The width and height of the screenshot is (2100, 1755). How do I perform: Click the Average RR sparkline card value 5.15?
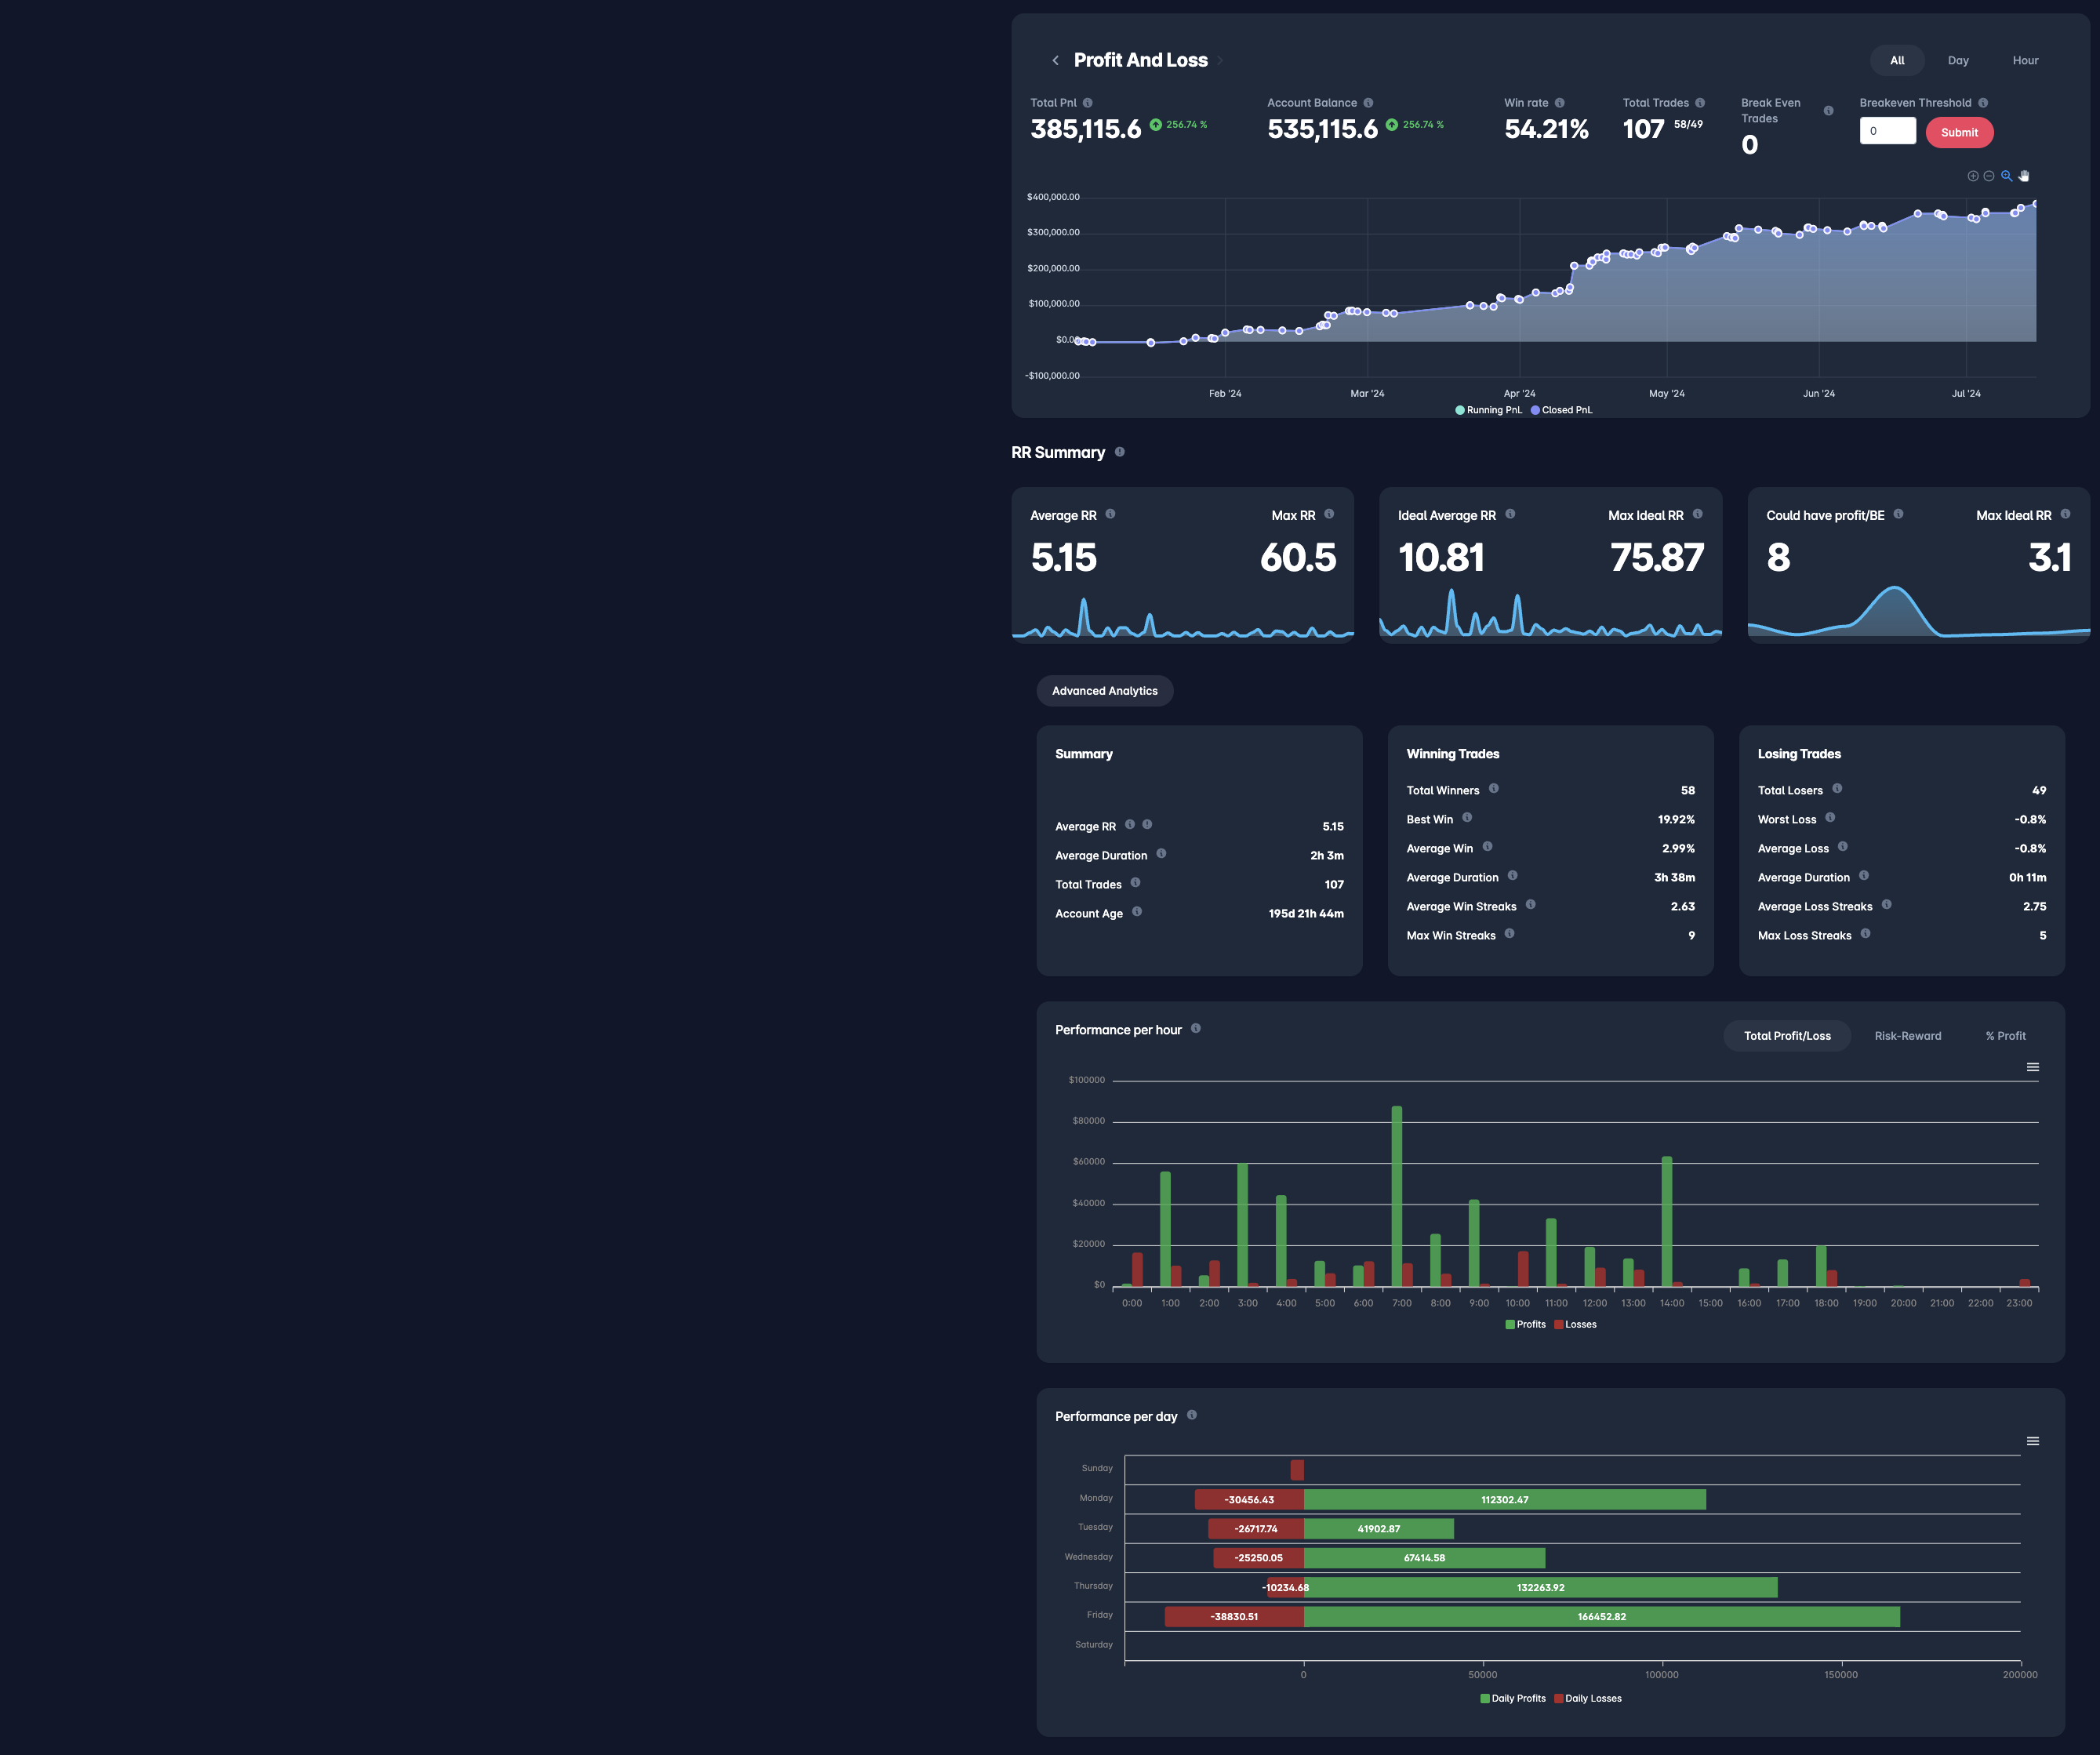[x=1063, y=558]
